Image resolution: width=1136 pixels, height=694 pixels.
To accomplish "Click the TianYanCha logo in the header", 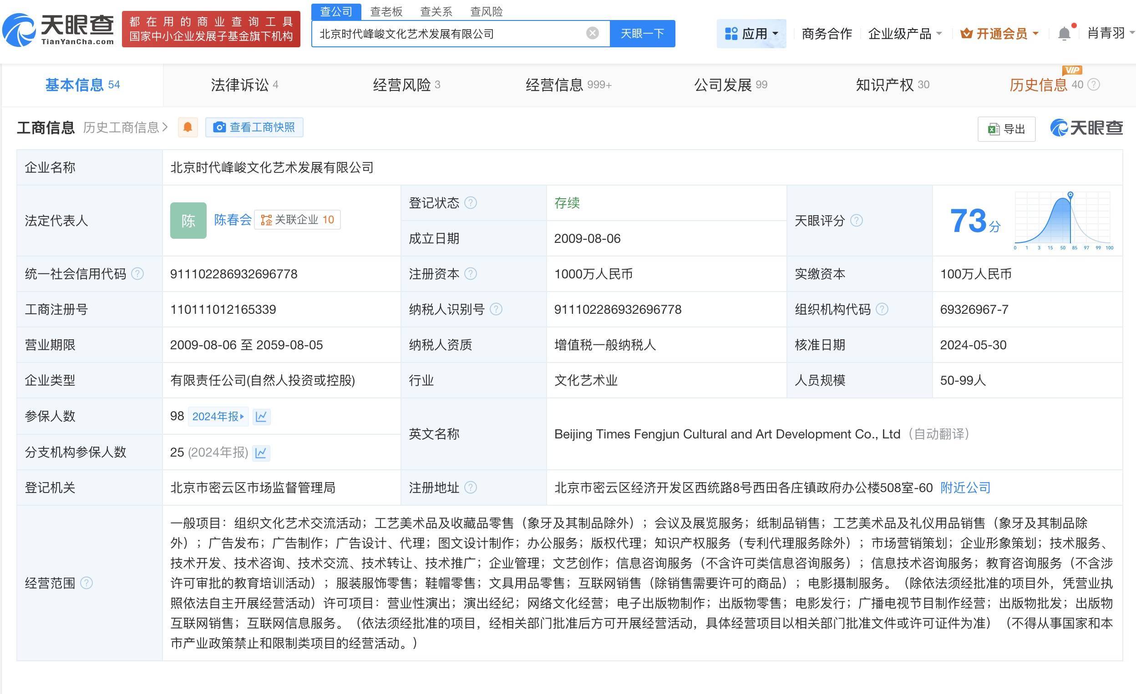I will pos(59,29).
